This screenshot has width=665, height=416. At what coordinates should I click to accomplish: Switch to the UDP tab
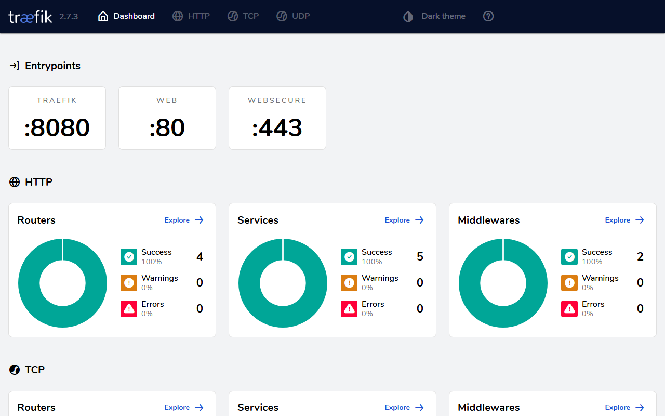pos(293,16)
